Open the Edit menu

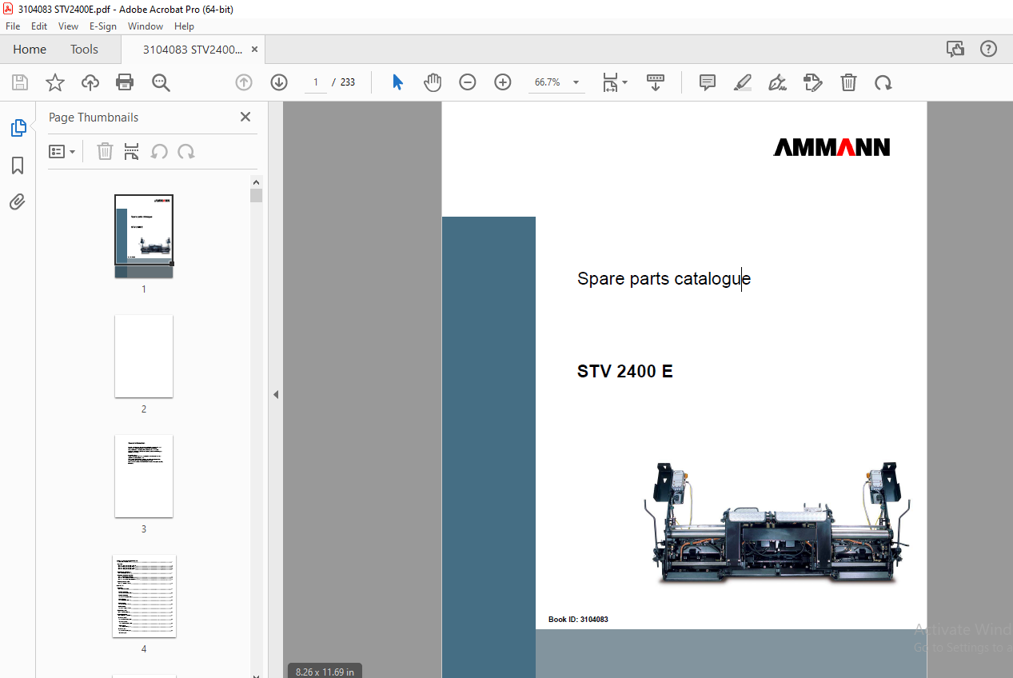(39, 26)
